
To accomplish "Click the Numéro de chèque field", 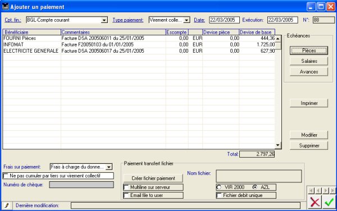I will pyautogui.click(x=81, y=185).
